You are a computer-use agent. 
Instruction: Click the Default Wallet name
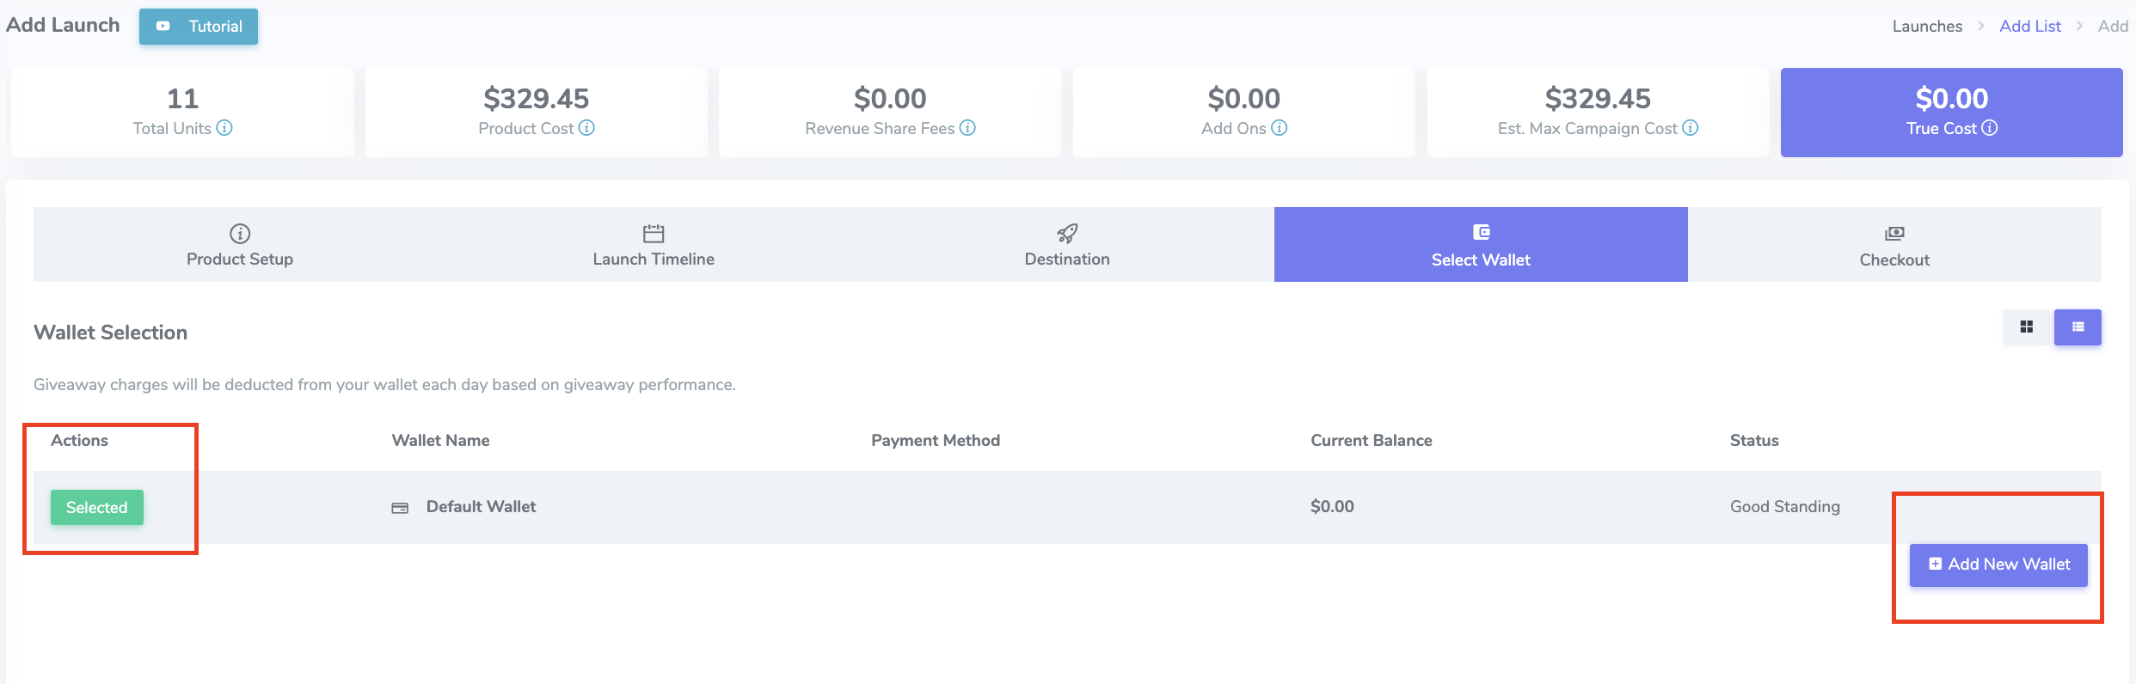point(481,507)
